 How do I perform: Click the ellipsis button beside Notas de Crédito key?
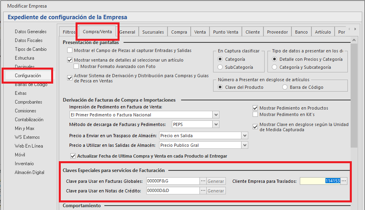pyautogui.click(x=203, y=191)
